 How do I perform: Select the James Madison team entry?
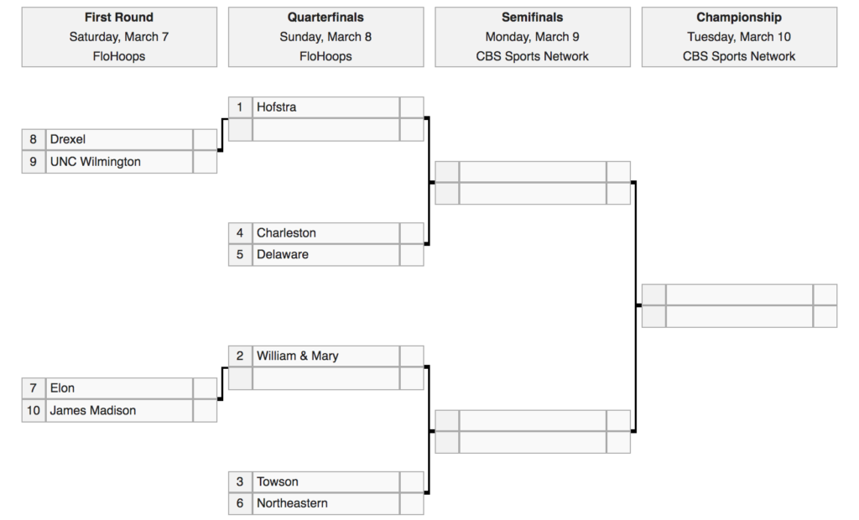tap(92, 411)
